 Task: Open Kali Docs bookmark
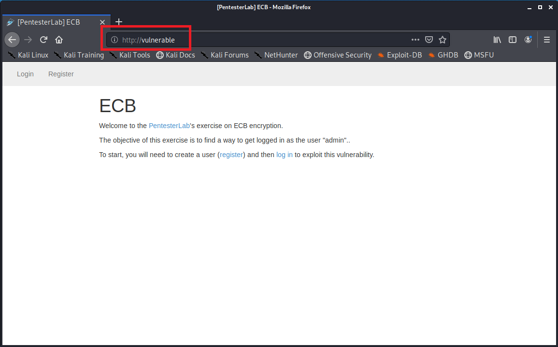point(176,55)
